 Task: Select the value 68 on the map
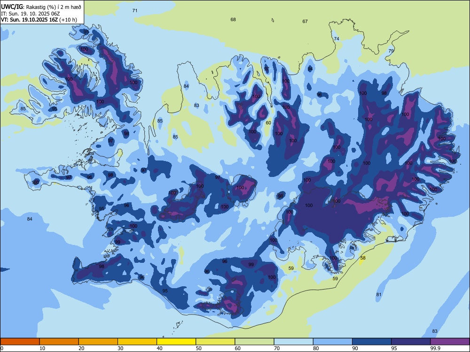pyautogui.click(x=233, y=19)
